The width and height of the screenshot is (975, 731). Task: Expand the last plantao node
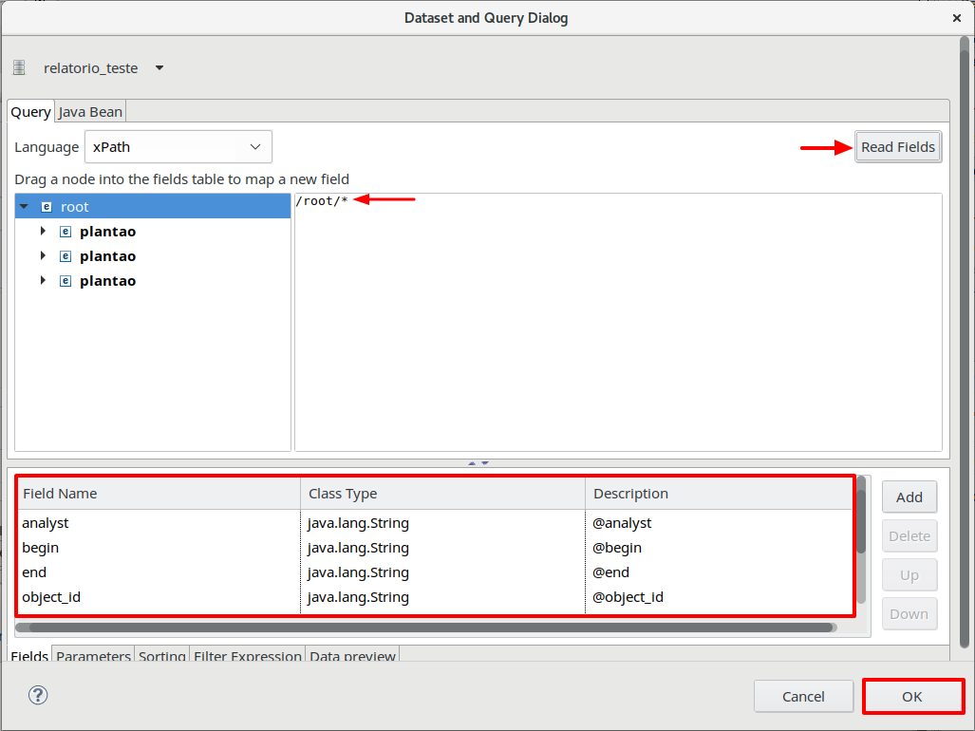(43, 281)
